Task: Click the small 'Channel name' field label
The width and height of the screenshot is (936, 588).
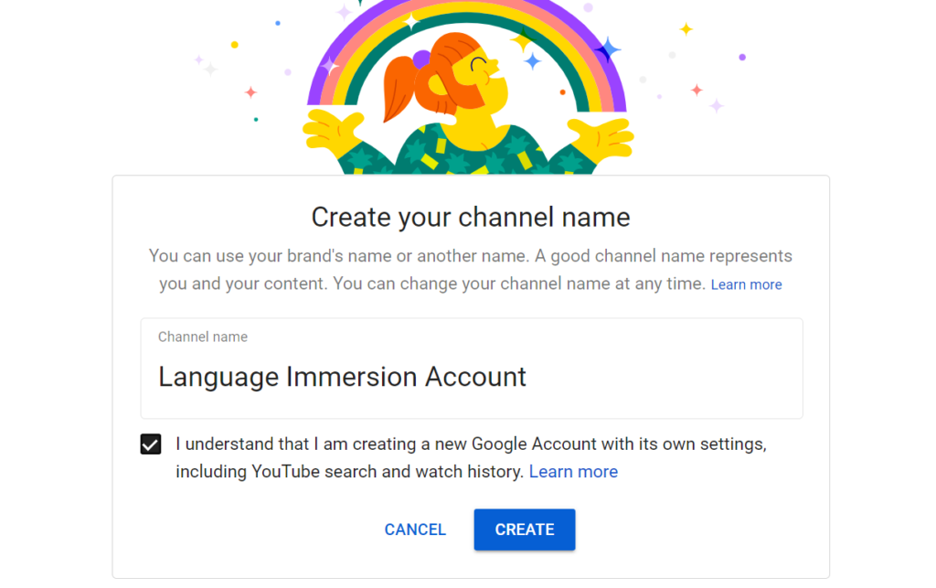Action: point(203,337)
